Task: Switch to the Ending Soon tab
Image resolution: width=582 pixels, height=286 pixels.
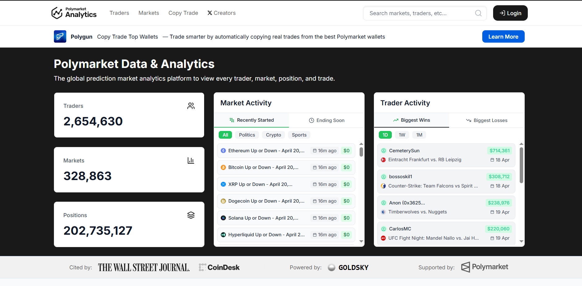Action: point(327,120)
